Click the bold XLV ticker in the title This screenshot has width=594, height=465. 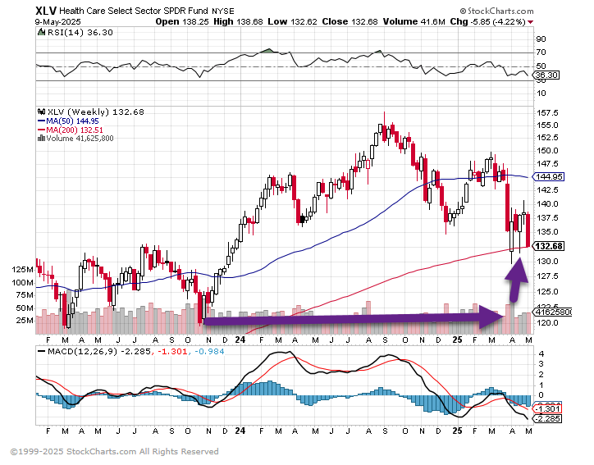click(x=46, y=11)
